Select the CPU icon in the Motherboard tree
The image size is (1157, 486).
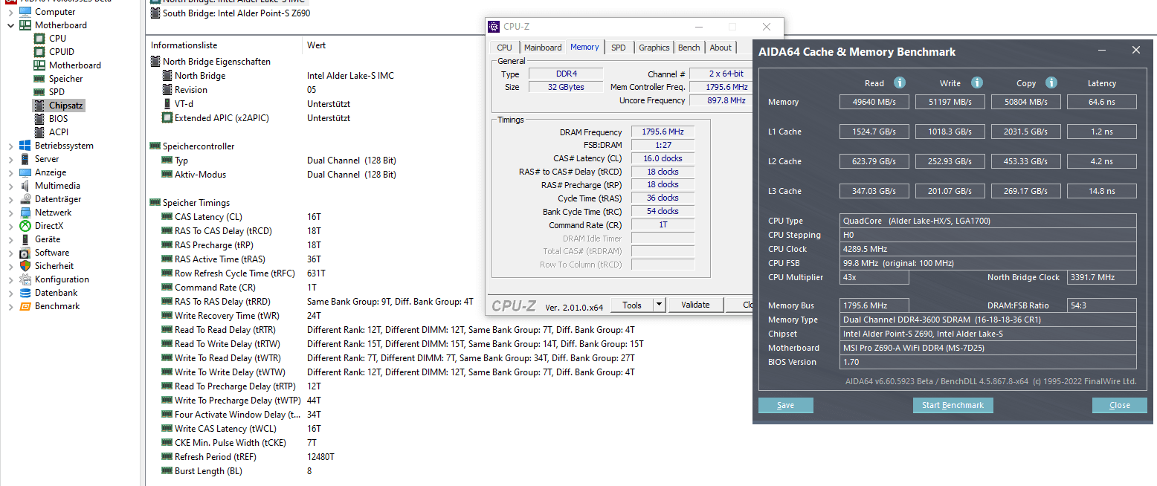point(39,39)
